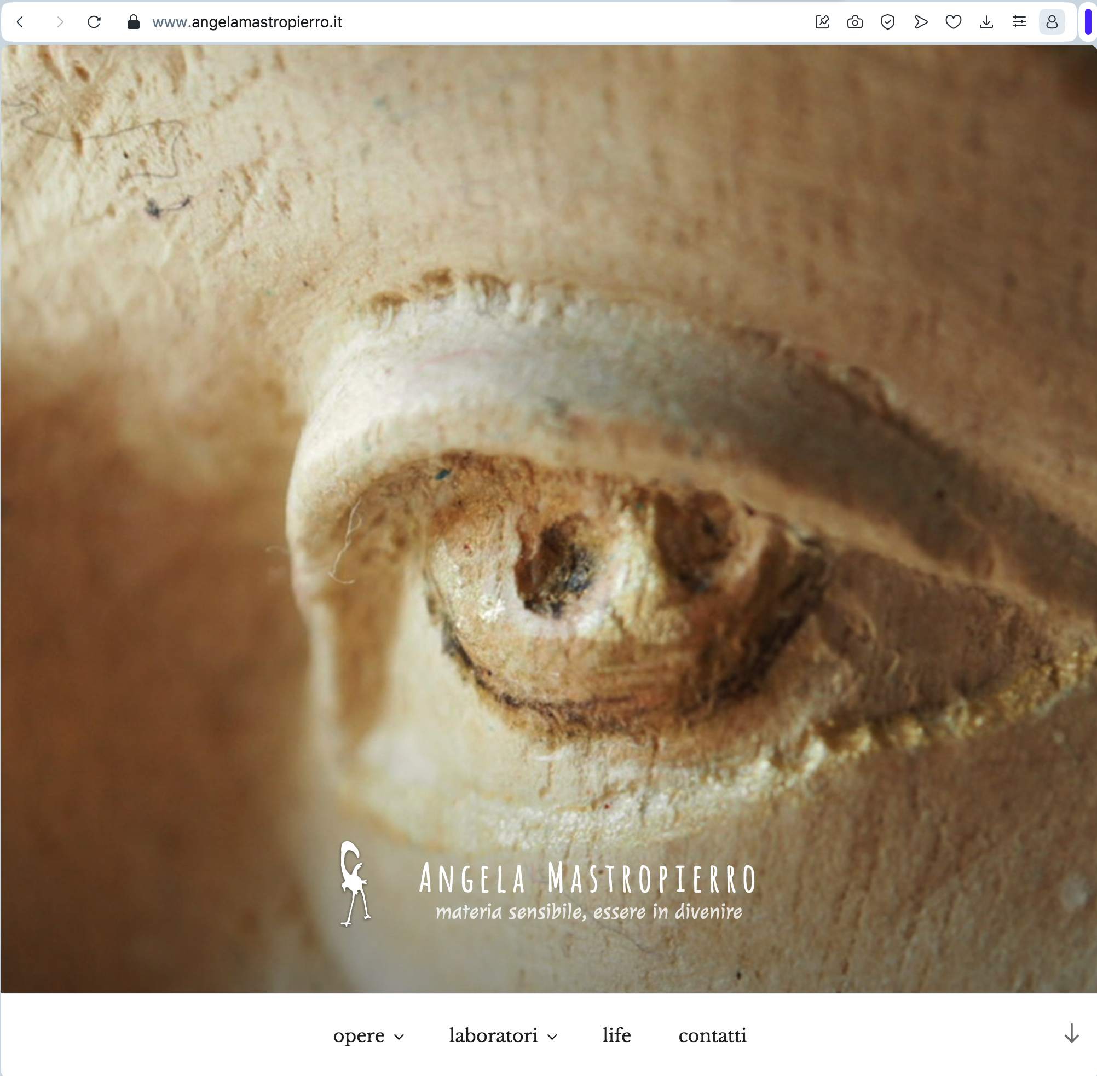Click the Angela Mastropierro title text
The height and width of the screenshot is (1076, 1097).
[587, 879]
